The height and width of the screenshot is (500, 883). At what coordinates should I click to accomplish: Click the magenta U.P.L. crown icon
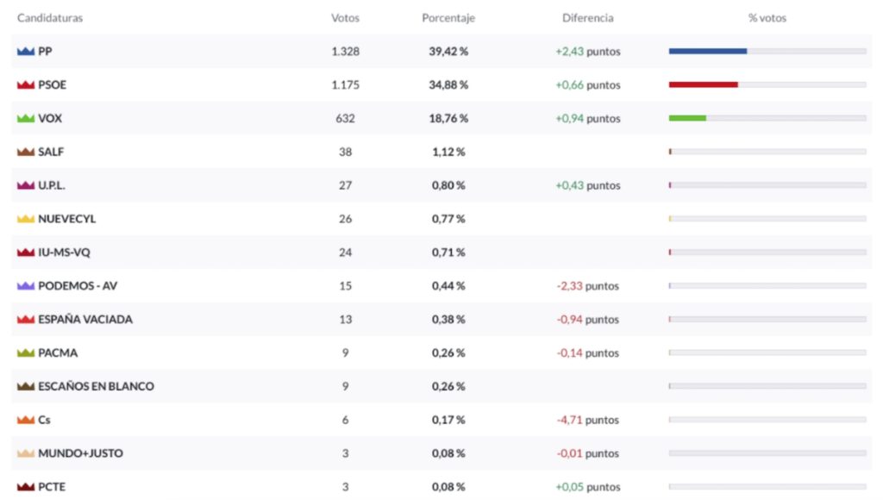coord(25,186)
